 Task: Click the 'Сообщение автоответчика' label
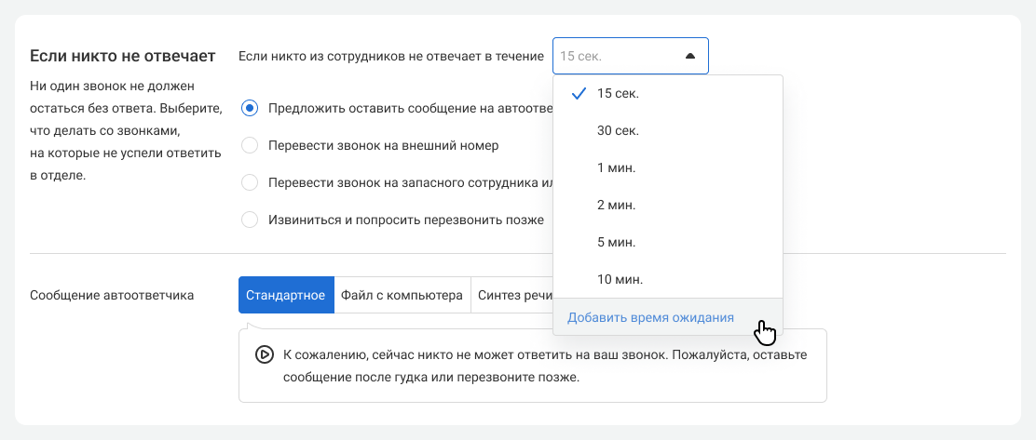pos(112,295)
